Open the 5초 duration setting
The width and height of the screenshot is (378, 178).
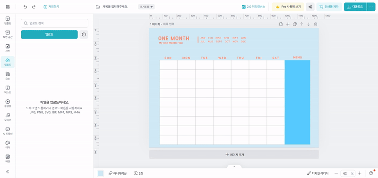(x=138, y=173)
